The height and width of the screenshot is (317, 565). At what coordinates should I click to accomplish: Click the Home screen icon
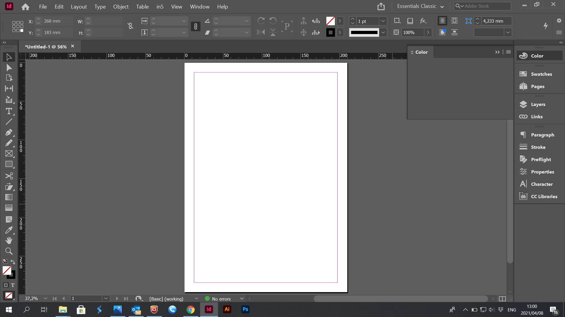[25, 7]
